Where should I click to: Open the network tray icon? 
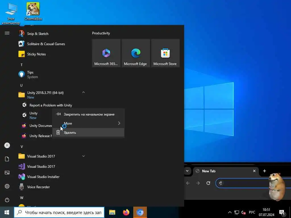(237, 212)
